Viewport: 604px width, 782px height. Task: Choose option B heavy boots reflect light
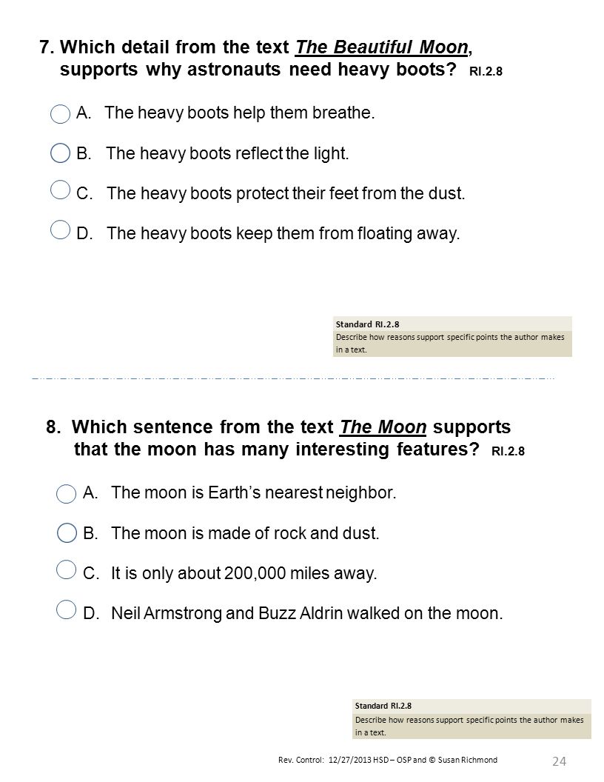(x=60, y=153)
